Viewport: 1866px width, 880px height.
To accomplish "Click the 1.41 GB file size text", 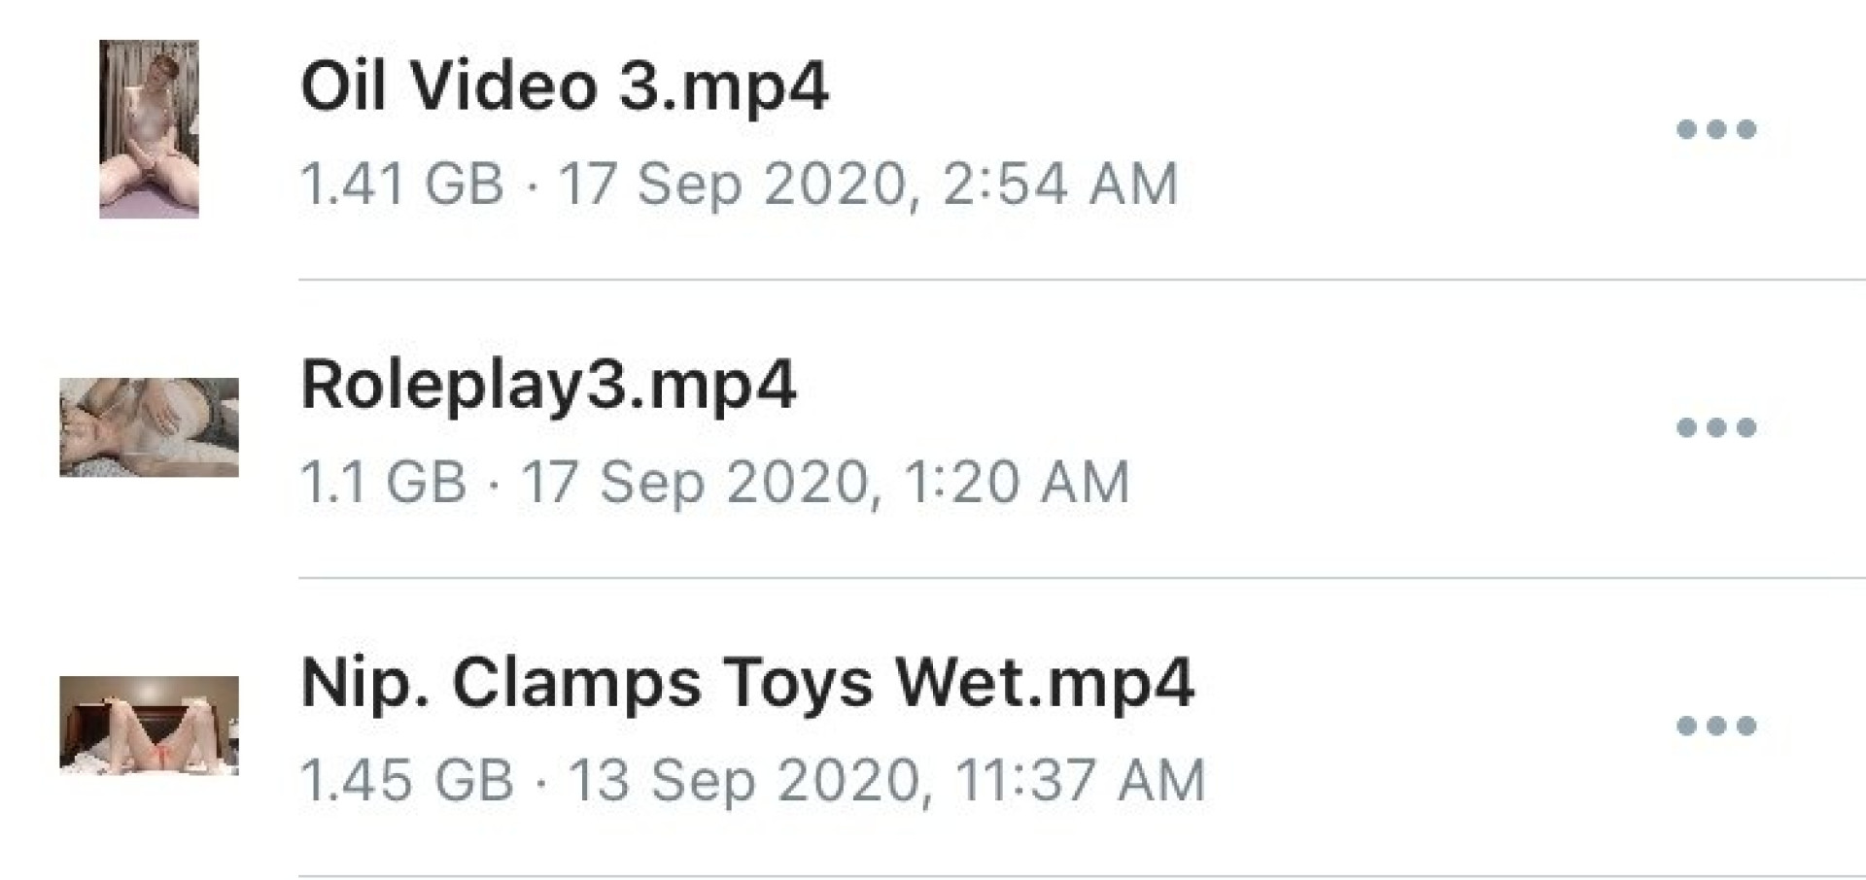I will point(402,184).
